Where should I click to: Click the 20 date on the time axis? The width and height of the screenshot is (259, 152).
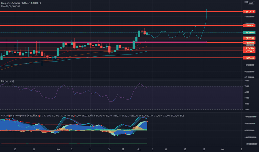click(x=109, y=149)
